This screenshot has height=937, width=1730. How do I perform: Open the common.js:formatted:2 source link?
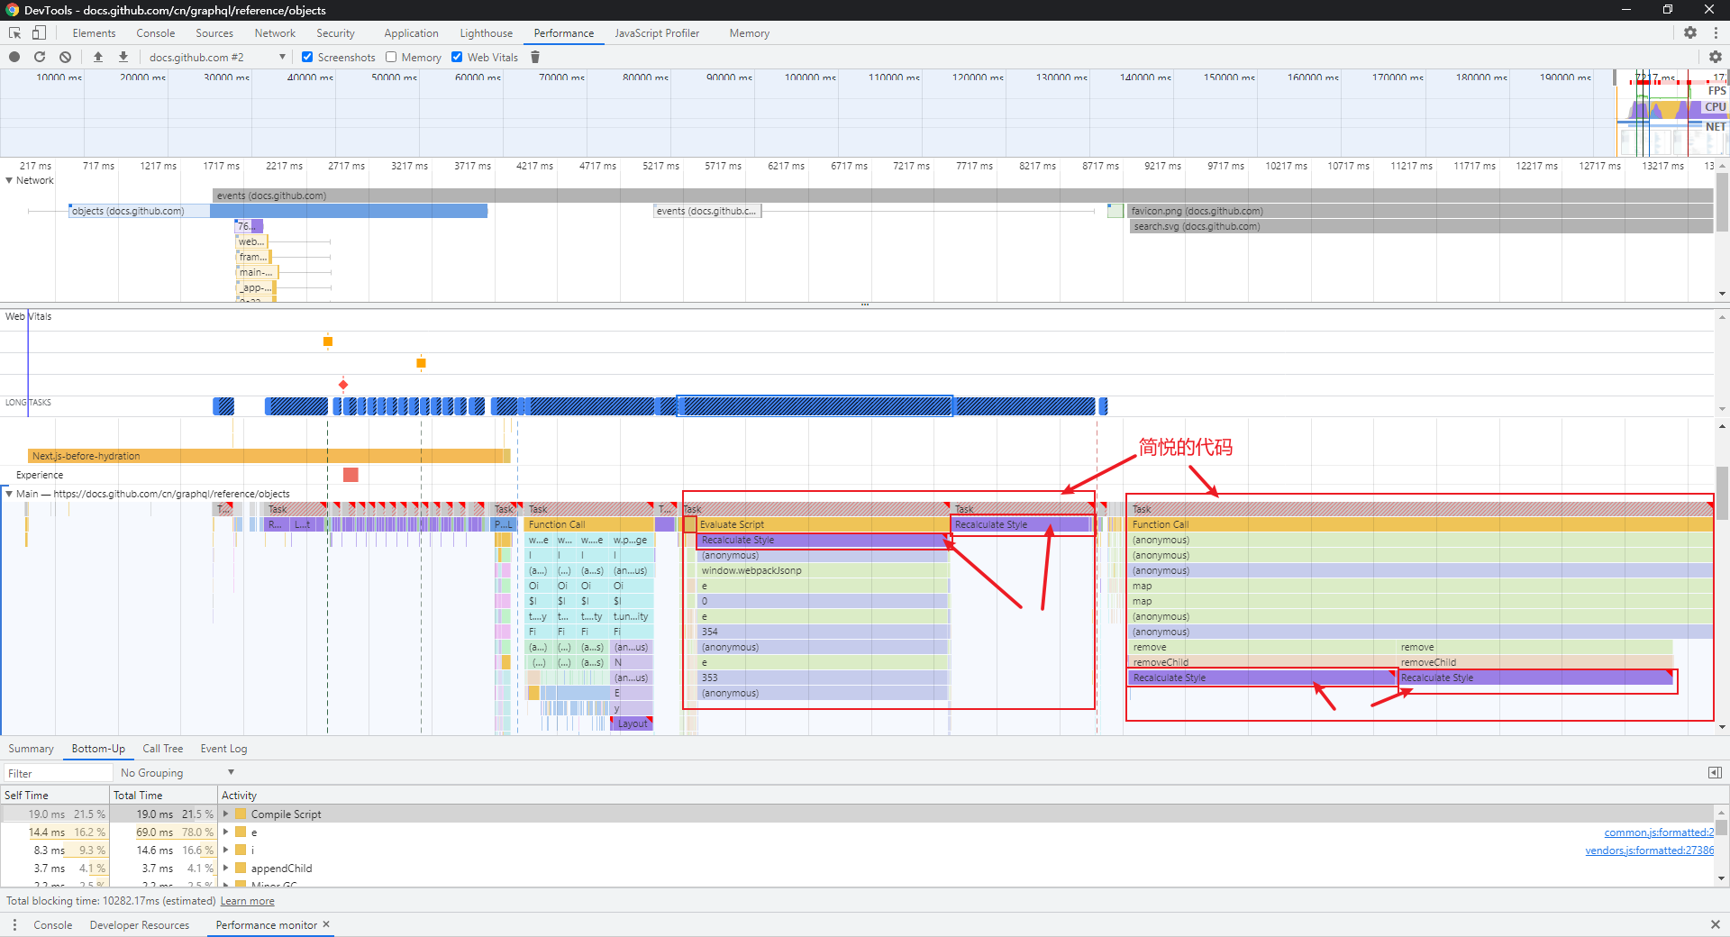coord(1659,832)
